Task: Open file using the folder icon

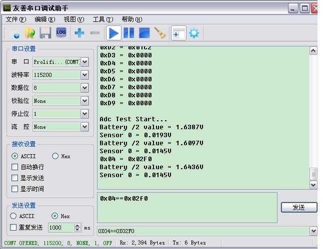Action: tap(30, 33)
